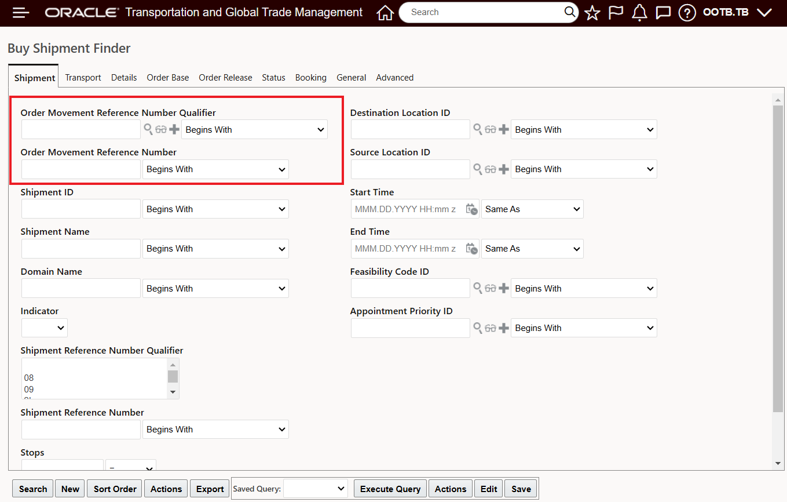Open the Start Time Same As dropdown
The height and width of the screenshot is (502, 787).
[532, 209]
